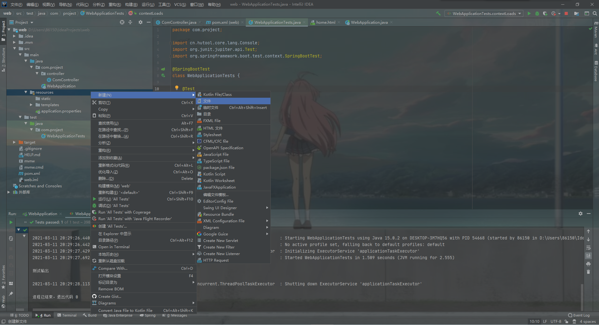Click the red Stop button in toolbar
The height and width of the screenshot is (325, 599).
[x=566, y=13]
